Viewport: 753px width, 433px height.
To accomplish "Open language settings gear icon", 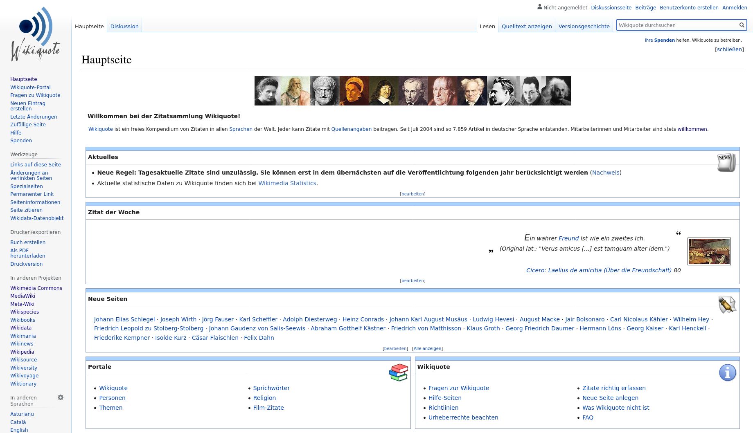I will 61,397.
